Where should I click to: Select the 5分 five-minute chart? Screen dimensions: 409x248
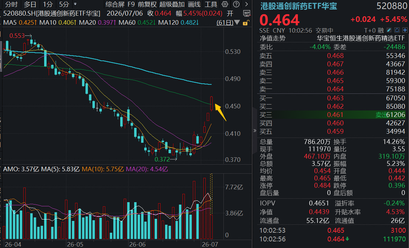(x=64, y=4)
